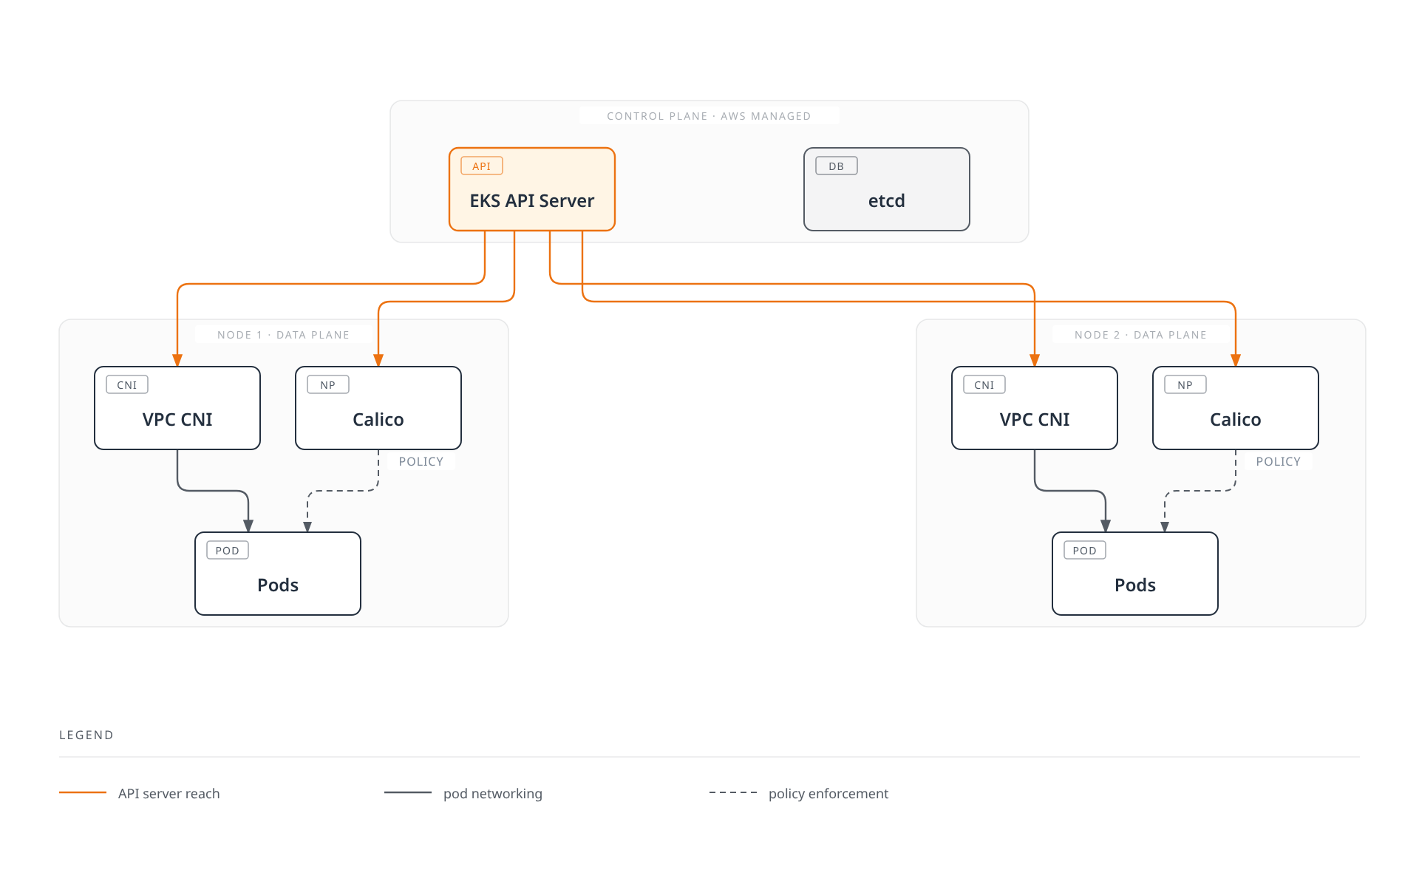Image resolution: width=1419 pixels, height=887 pixels.
Task: Click the Node 2 · Data Plane title
Action: pyautogui.click(x=1141, y=335)
